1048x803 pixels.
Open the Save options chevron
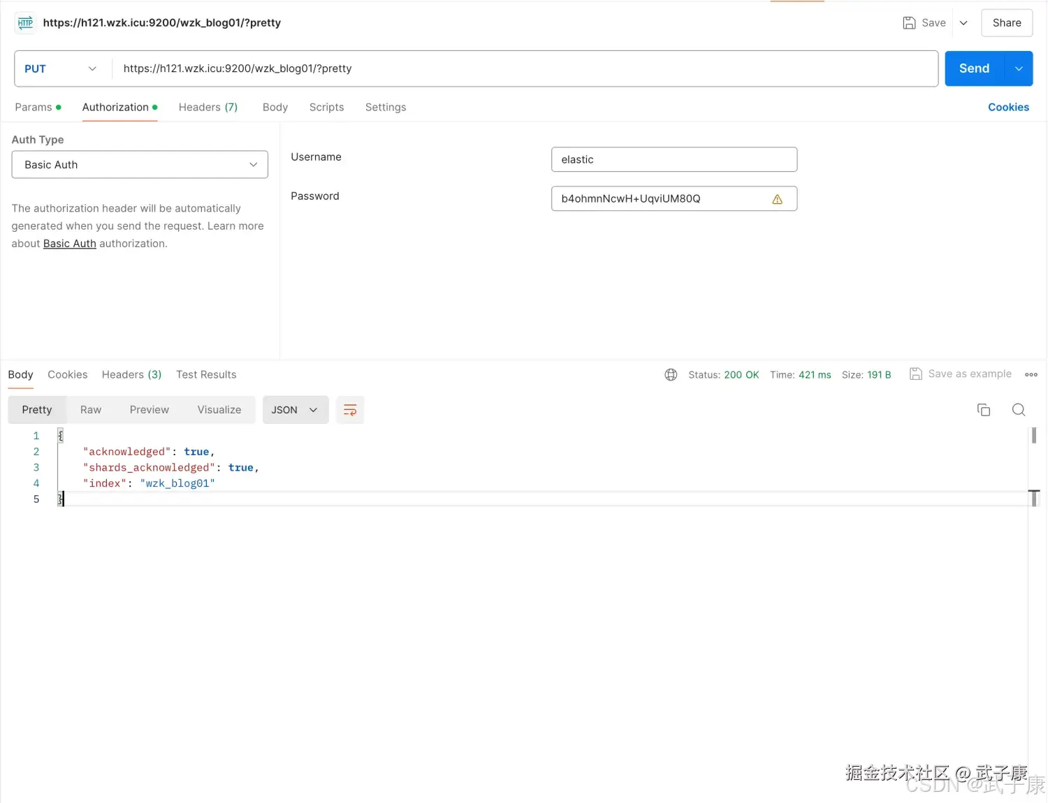pos(963,23)
